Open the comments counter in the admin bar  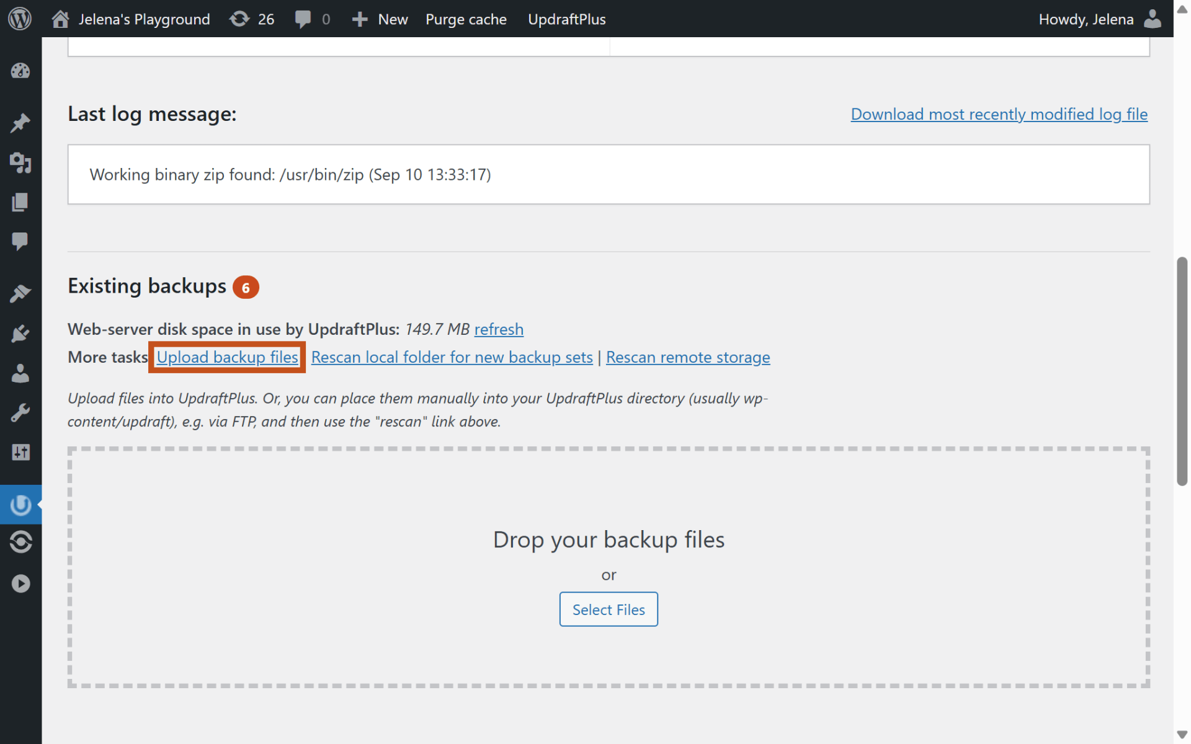click(313, 19)
